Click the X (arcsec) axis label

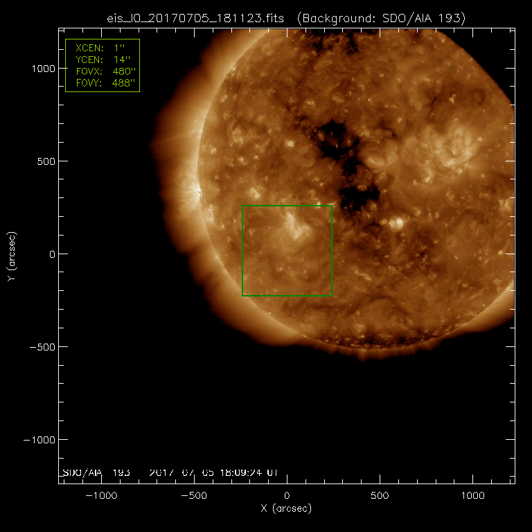287,508
